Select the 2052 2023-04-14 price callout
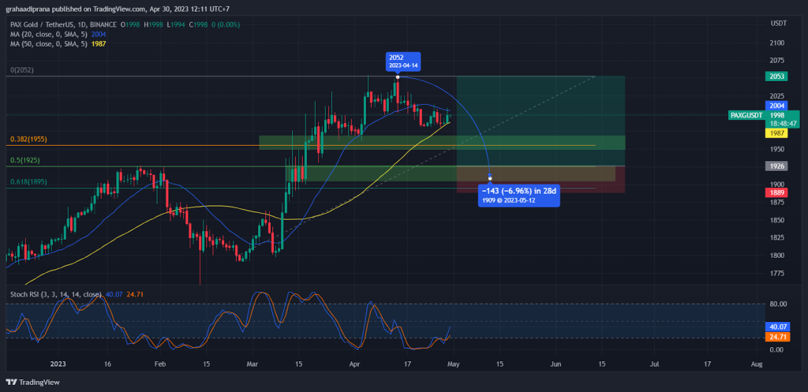 click(403, 62)
